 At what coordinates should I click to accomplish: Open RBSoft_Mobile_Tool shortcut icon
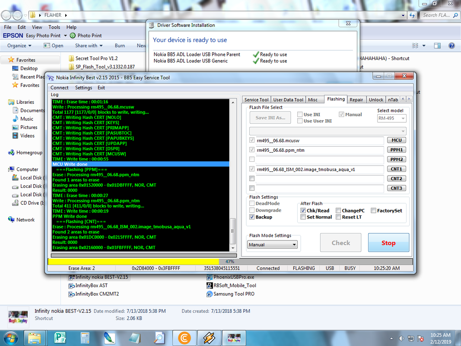tap(210, 286)
